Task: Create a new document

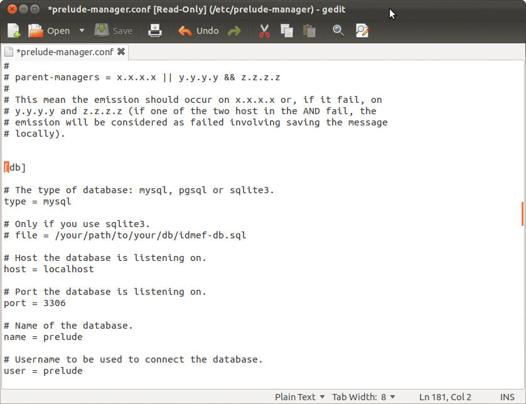Action: click(x=13, y=30)
